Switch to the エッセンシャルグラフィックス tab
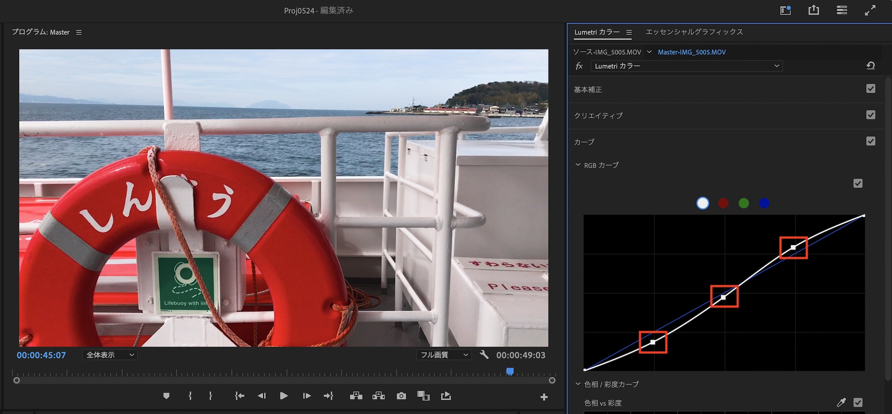The width and height of the screenshot is (892, 414). click(x=694, y=32)
